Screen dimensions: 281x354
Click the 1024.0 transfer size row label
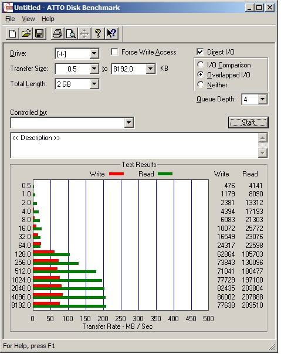(21, 280)
